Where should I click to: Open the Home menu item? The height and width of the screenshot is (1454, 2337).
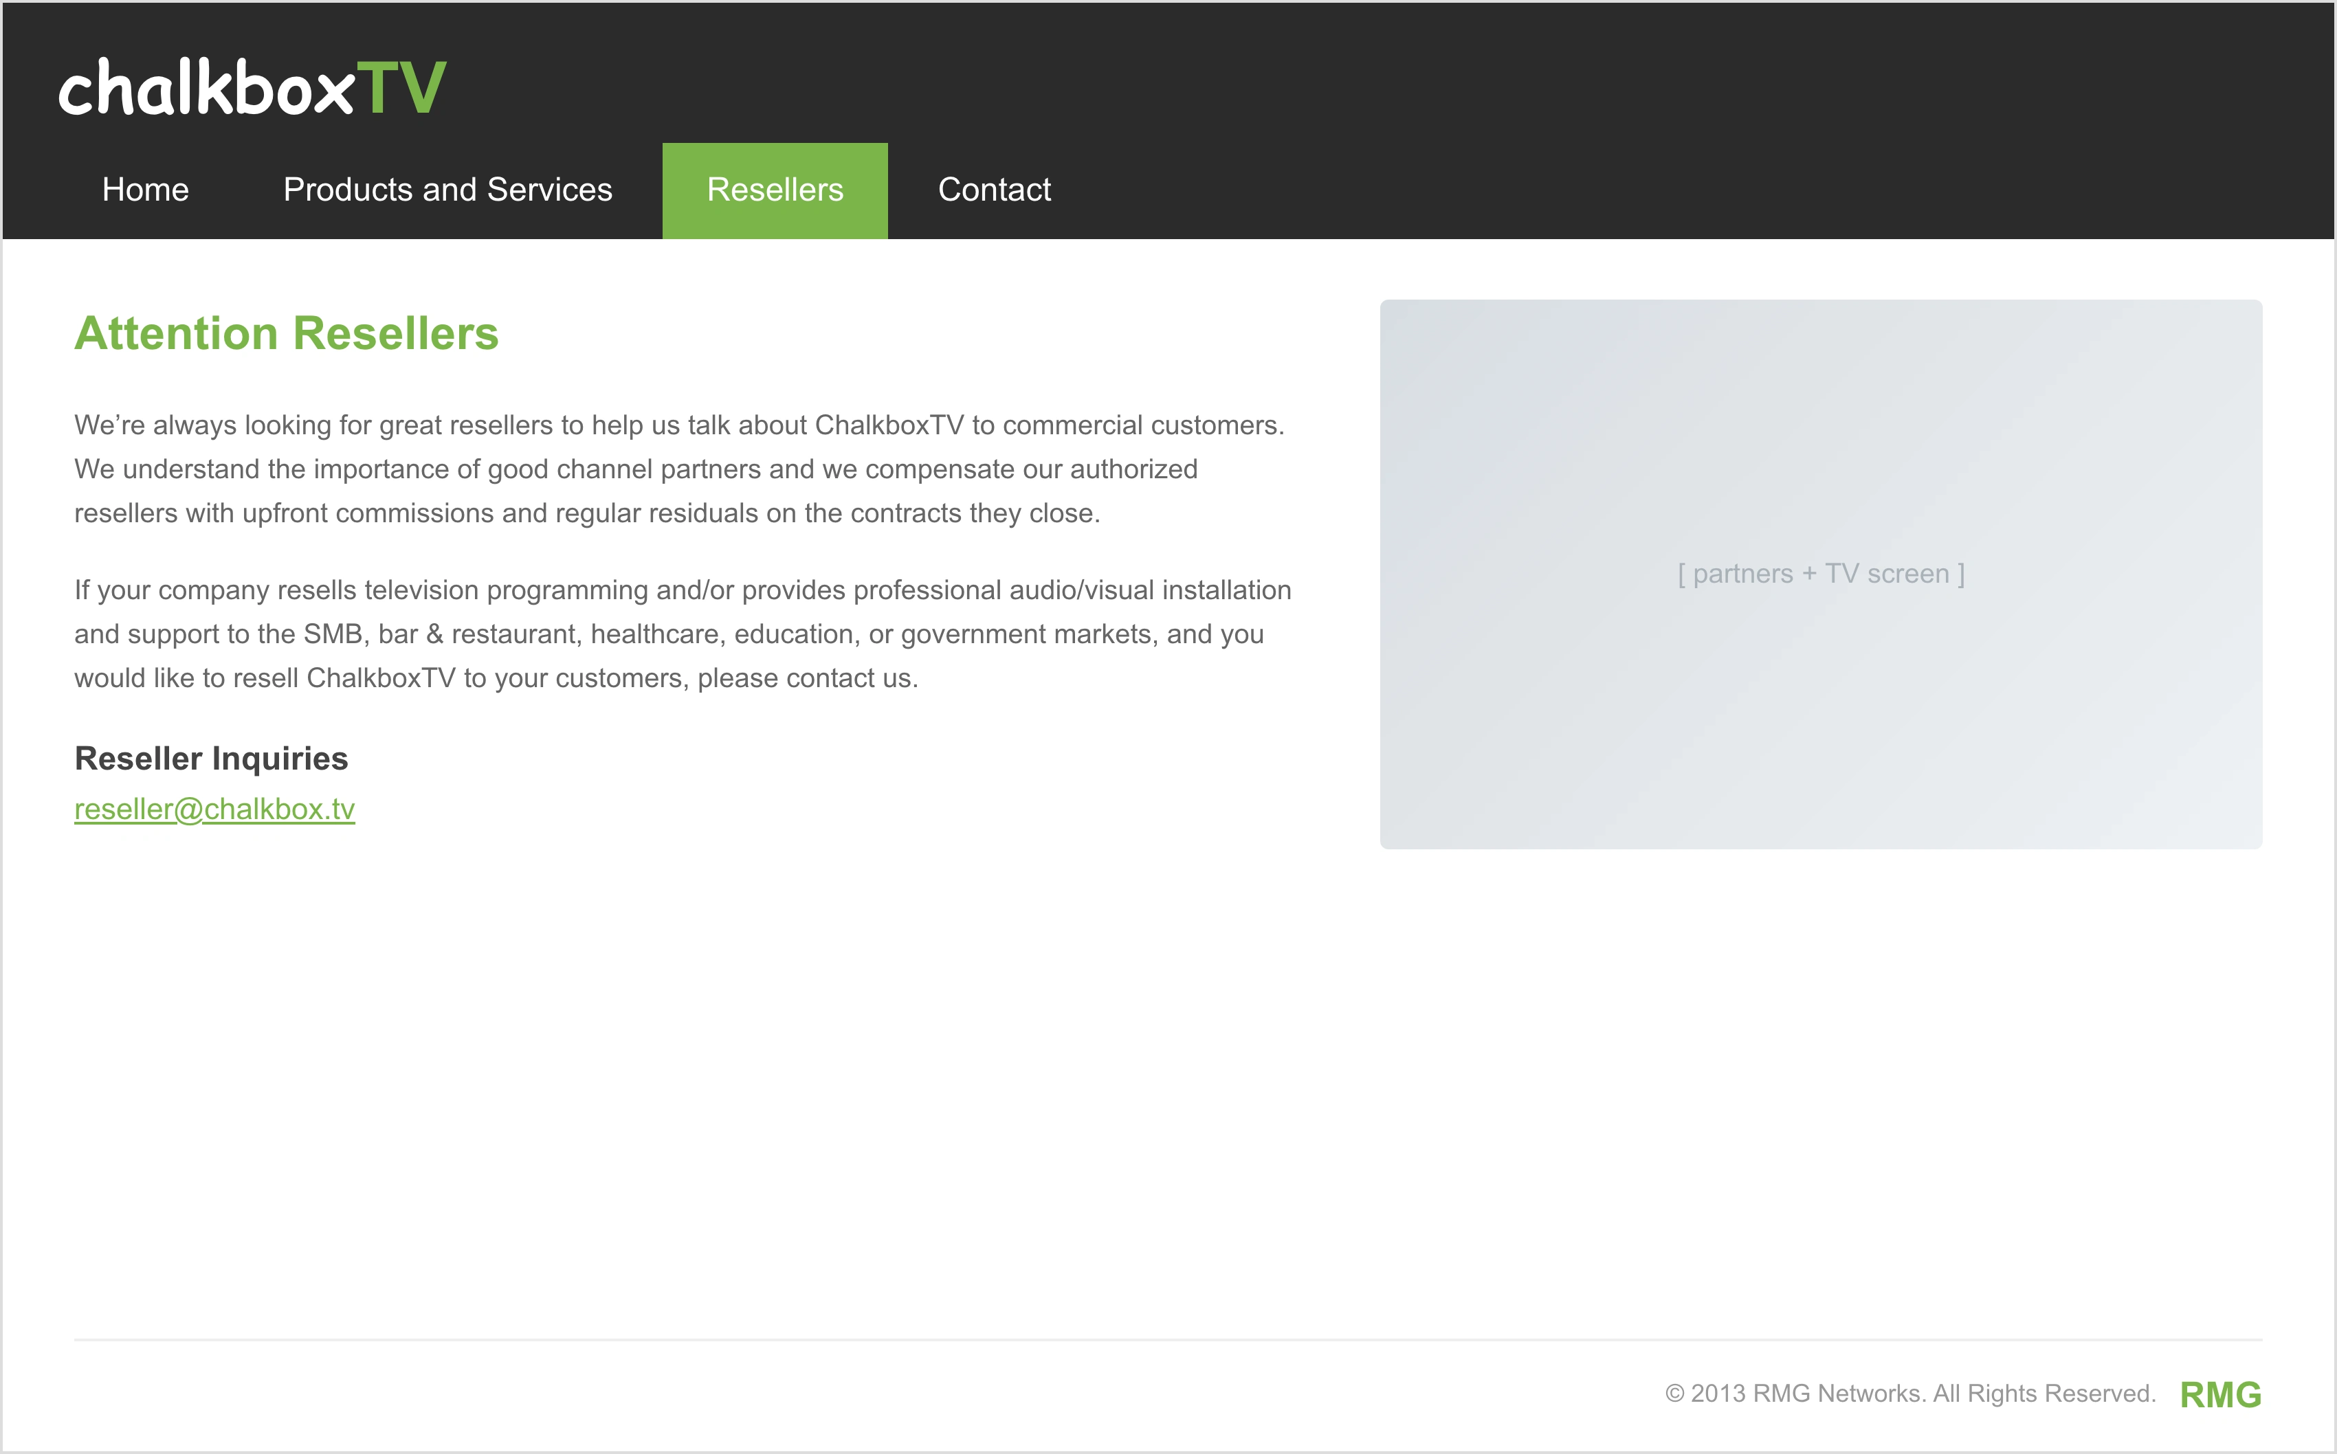[145, 190]
